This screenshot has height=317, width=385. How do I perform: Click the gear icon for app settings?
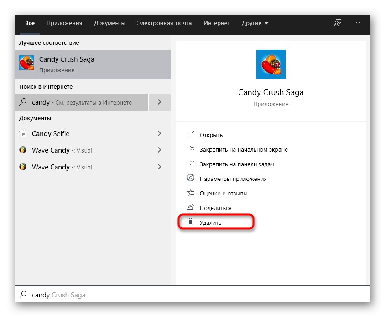pyautogui.click(x=191, y=178)
